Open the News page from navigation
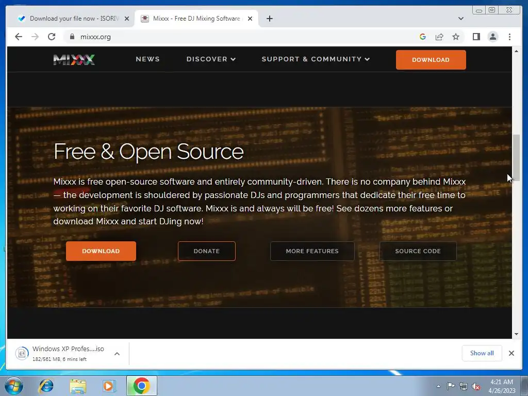 (x=147, y=59)
